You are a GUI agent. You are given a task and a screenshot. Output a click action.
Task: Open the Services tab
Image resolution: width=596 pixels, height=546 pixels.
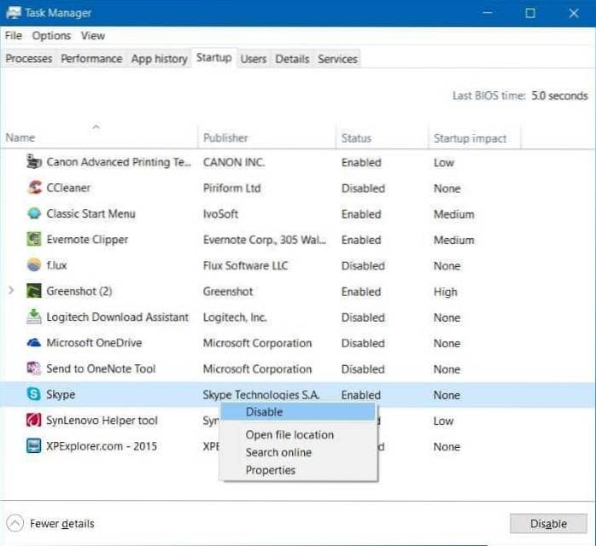(337, 59)
